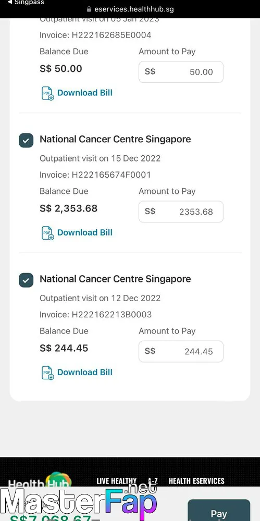
Task: Edit the amount to pay field showing 50.00
Action: [181, 72]
